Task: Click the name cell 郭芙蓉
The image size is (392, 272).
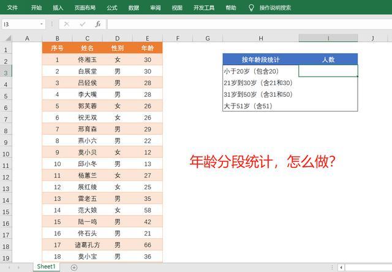Action: click(x=87, y=106)
